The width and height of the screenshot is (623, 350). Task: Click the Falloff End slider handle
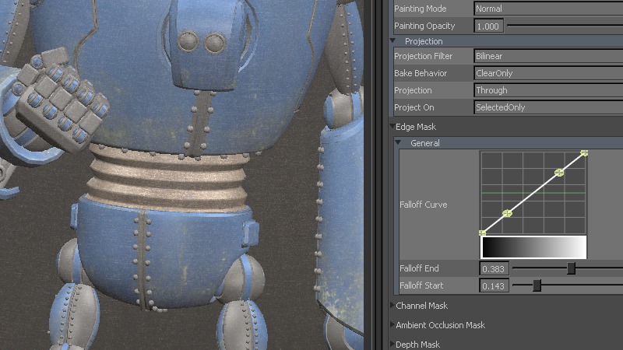click(x=572, y=268)
